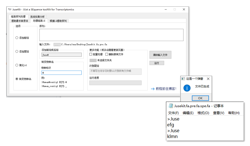
Task: Click the 物种标识 input field
Action: [61, 73]
